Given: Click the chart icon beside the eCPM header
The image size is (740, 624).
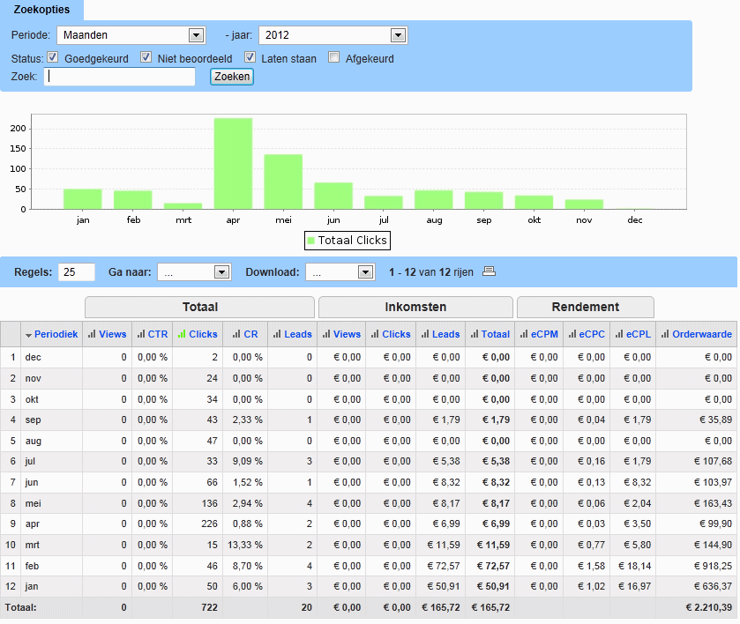Looking at the screenshot, I should (x=524, y=334).
